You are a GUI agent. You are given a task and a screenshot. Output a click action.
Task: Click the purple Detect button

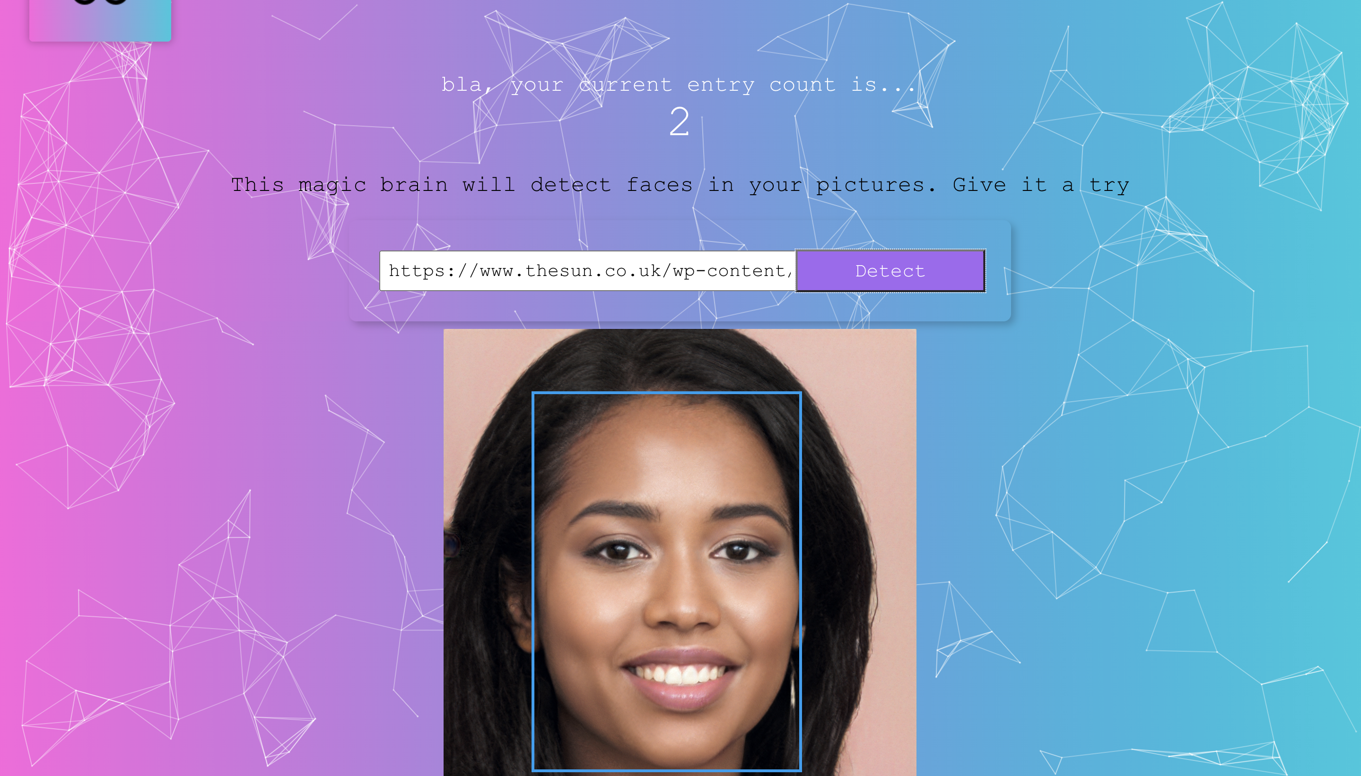[890, 271]
